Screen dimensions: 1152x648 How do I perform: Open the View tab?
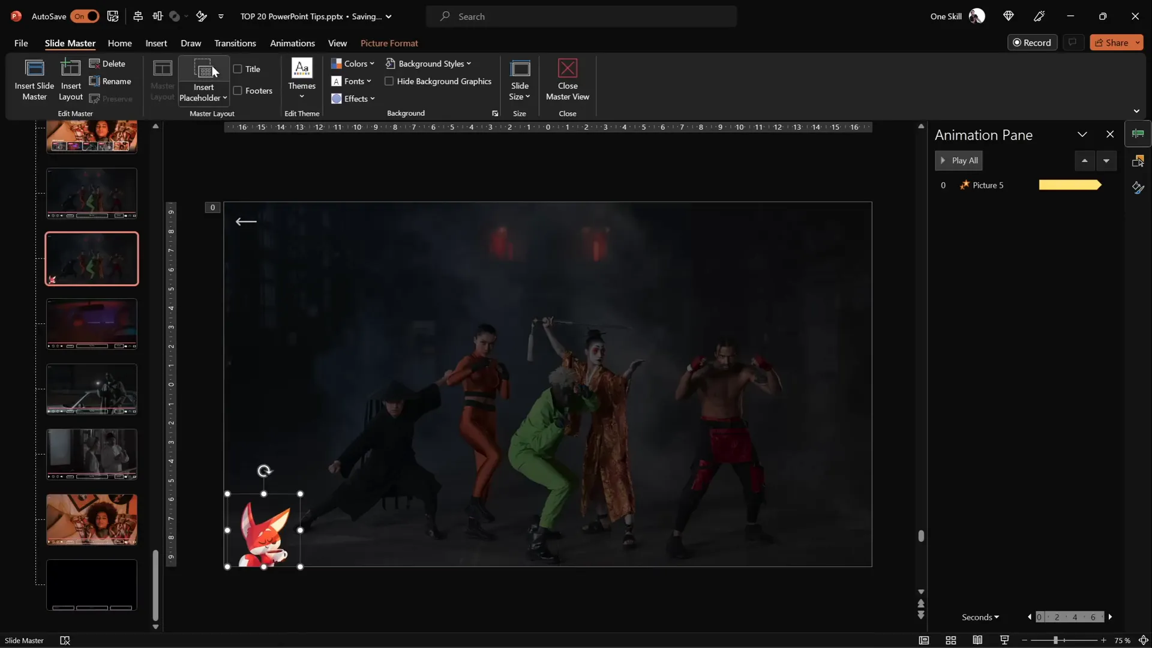coord(337,43)
